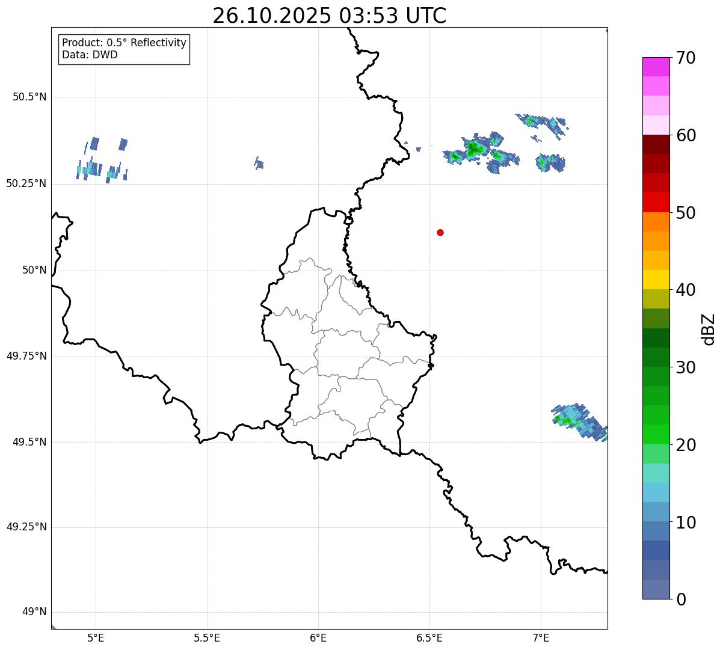Click the bottom slate-blue colorbar swatch at 0

click(x=656, y=589)
